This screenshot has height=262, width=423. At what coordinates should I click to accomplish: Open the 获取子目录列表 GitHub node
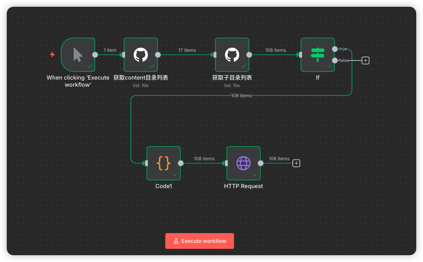232,55
